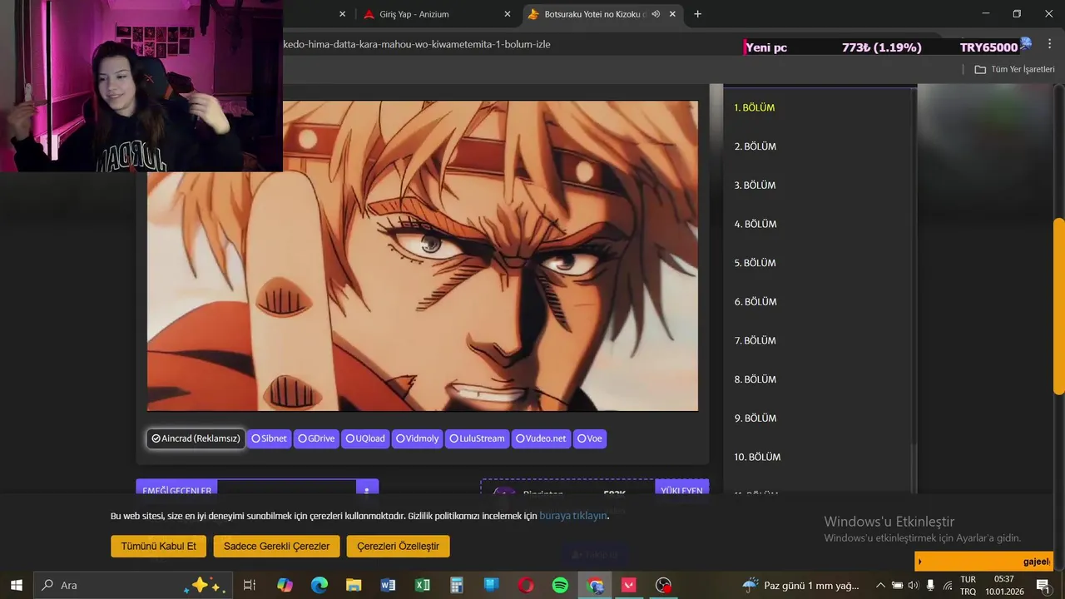Close the Giriş Yap - Anizium tab
Image resolution: width=1065 pixels, height=599 pixels.
[508, 14]
